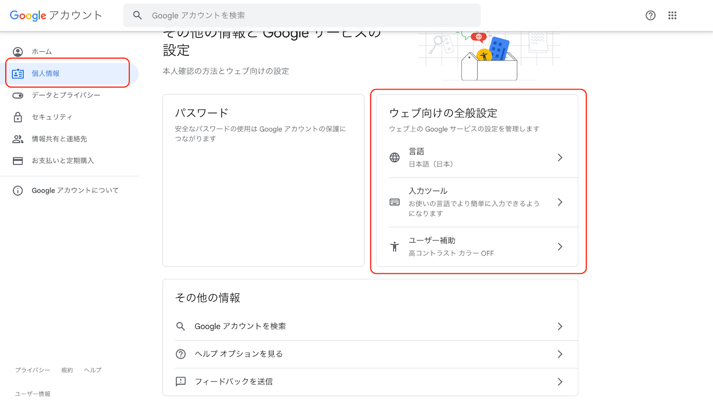Click the お支払いと定期購入 card icon

point(18,161)
